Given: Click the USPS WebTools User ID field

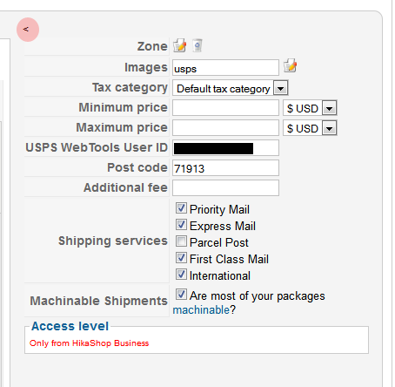Looking at the screenshot, I should tap(225, 148).
